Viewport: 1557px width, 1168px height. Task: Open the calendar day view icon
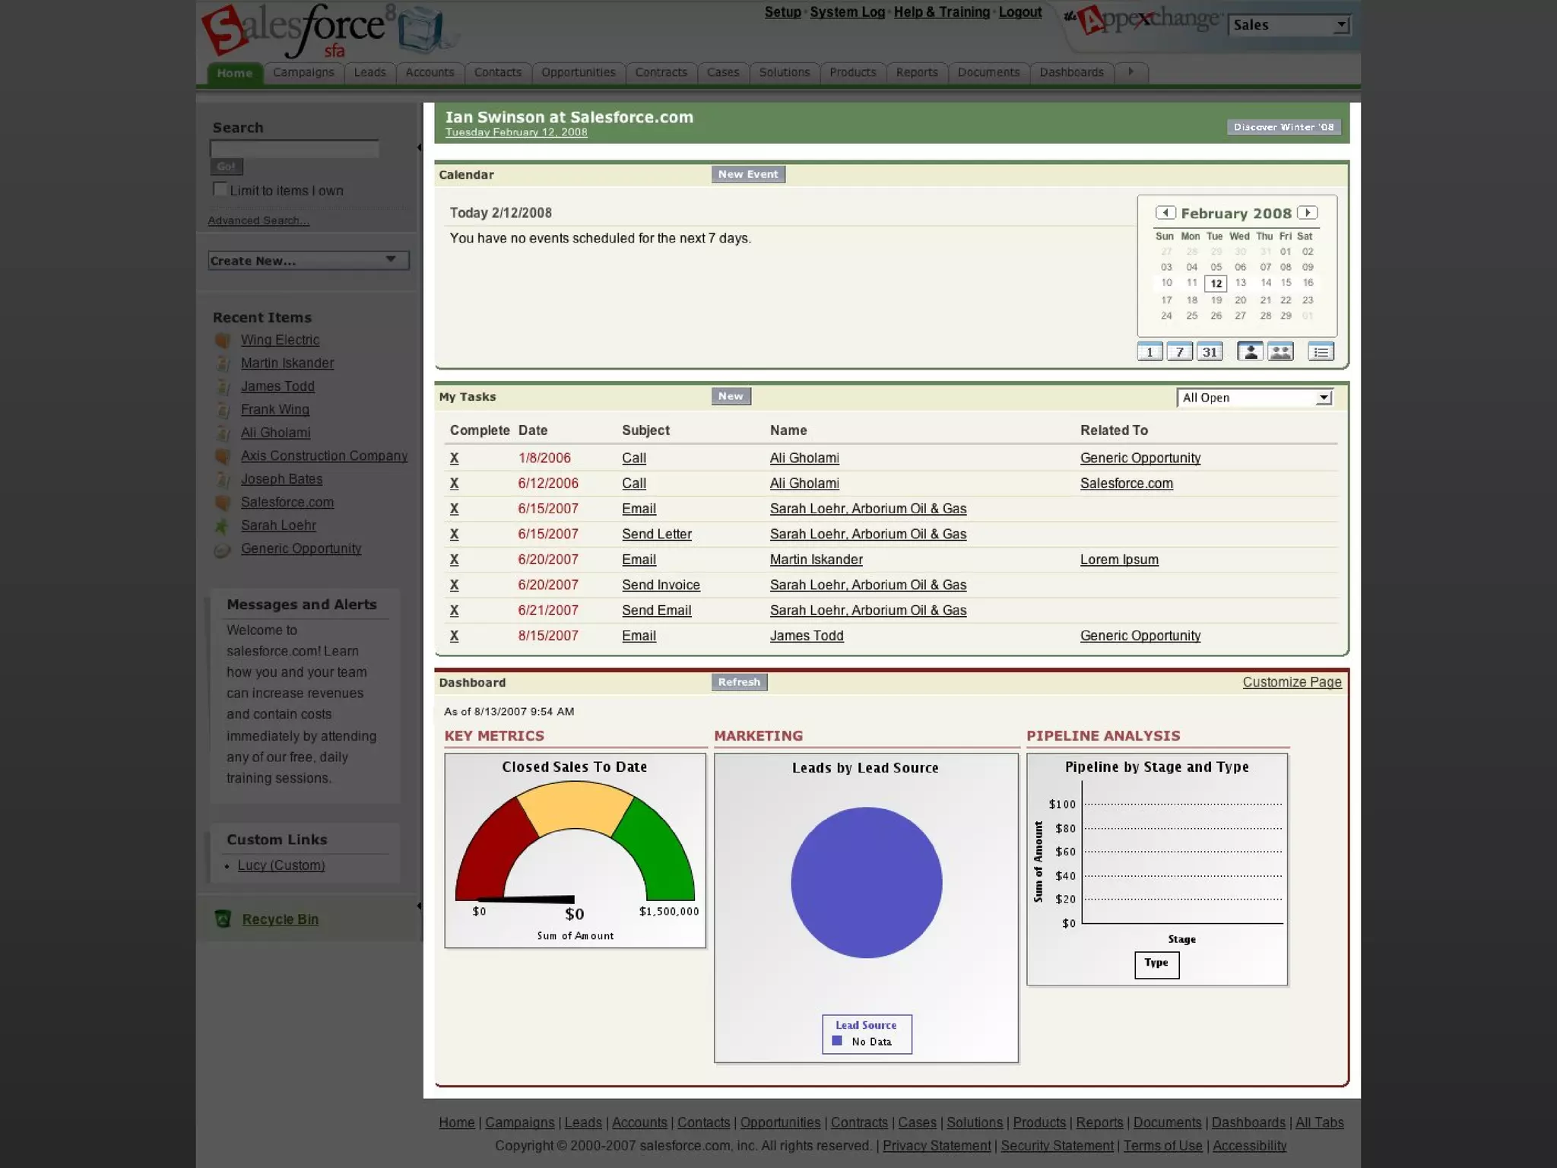1150,352
